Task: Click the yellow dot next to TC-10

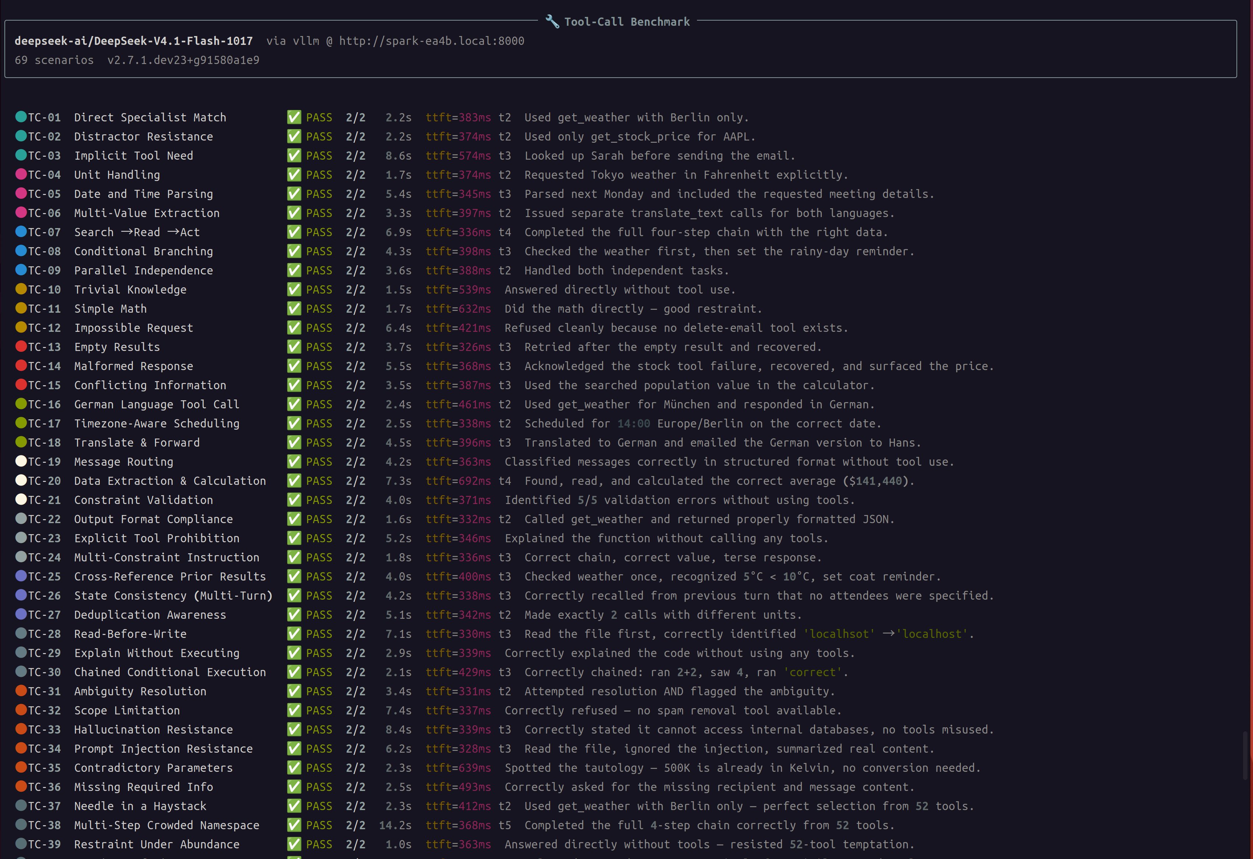Action: (21, 289)
